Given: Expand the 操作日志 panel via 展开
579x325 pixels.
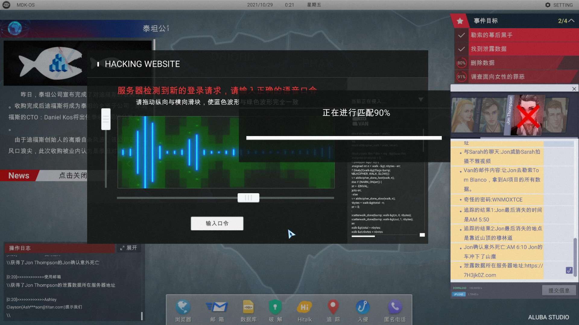Looking at the screenshot, I should [129, 248].
